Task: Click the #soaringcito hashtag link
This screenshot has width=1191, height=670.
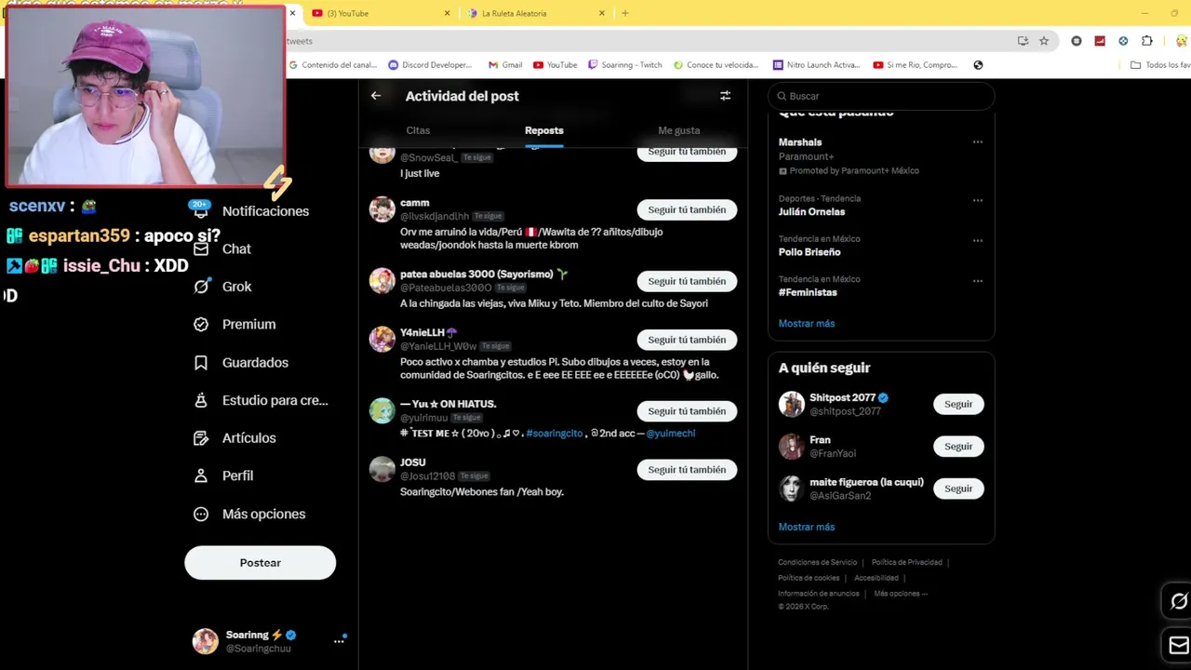Action: pyautogui.click(x=555, y=434)
